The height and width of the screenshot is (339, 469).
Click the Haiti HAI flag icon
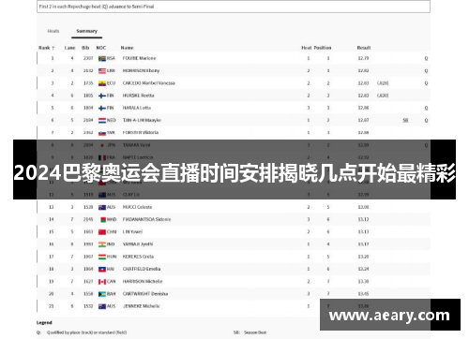tap(102, 269)
